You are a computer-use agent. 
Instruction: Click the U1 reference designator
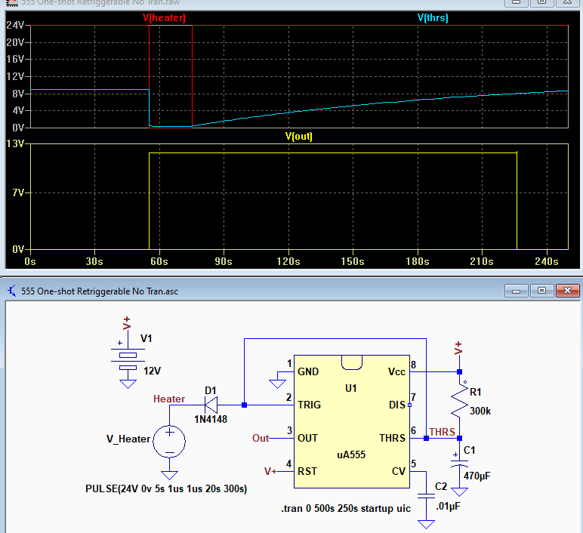click(x=351, y=388)
